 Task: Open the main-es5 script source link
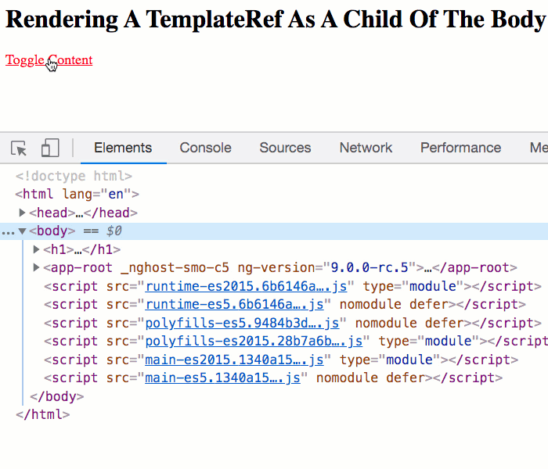pyautogui.click(x=222, y=378)
